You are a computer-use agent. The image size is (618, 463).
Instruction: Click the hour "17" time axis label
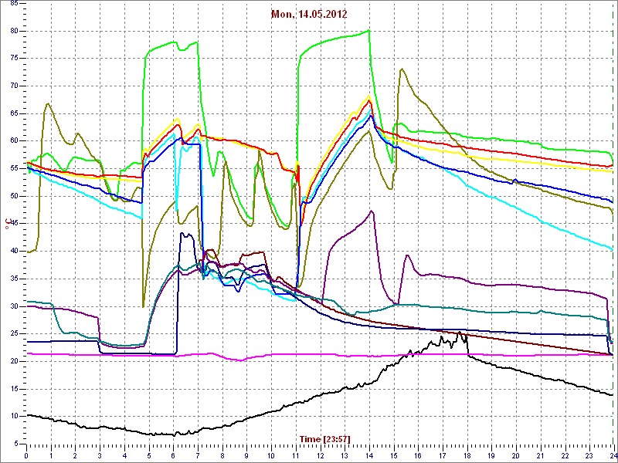click(443, 455)
